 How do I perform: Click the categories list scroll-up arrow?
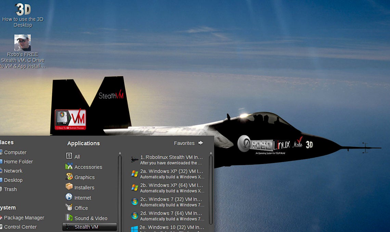coord(120,153)
